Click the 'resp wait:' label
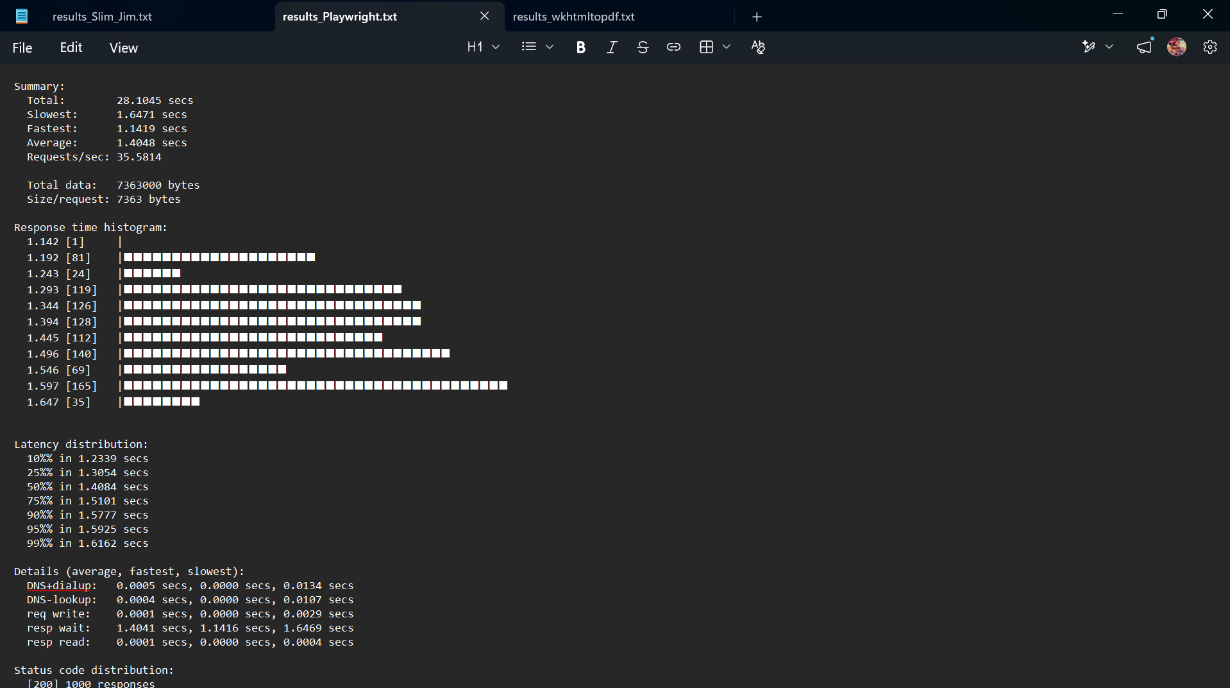 click(58, 628)
